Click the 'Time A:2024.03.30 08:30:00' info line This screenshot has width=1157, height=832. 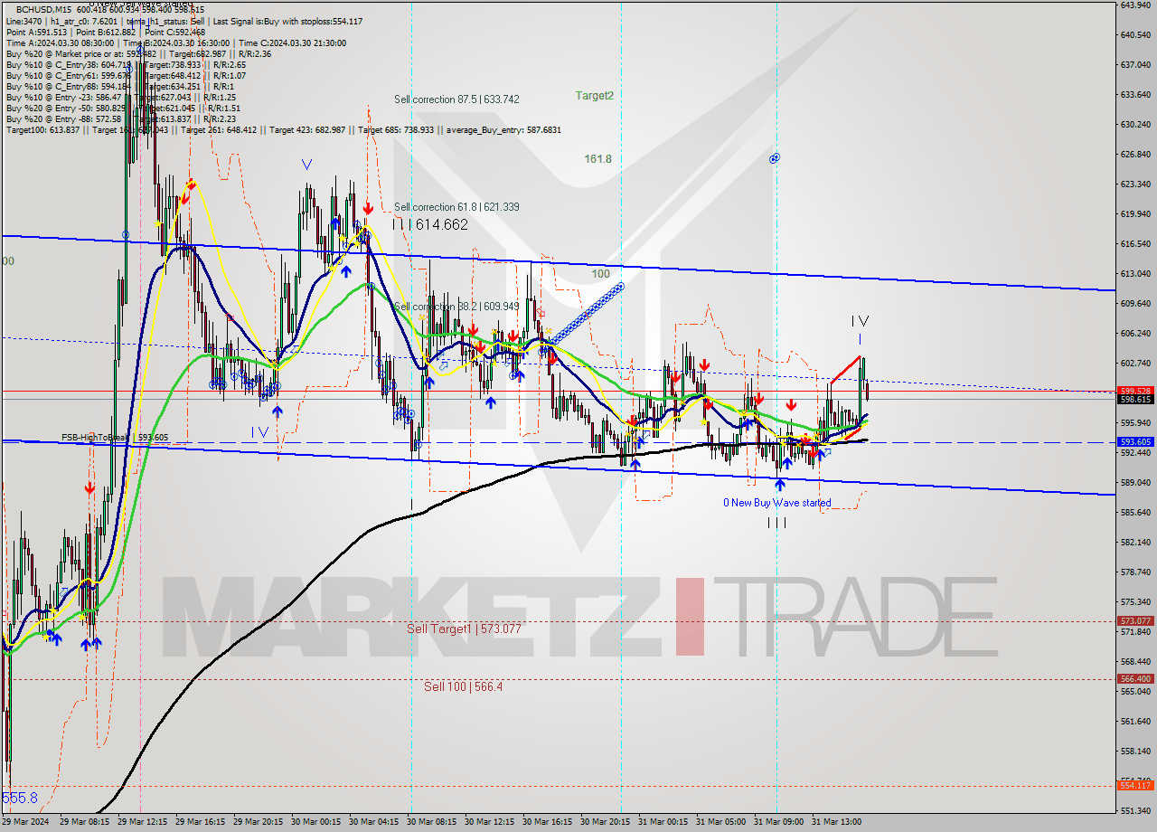click(x=61, y=43)
